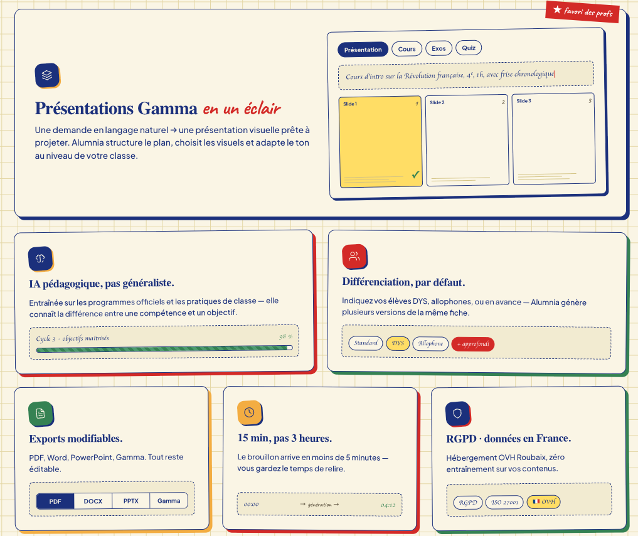Click the 04:12 end time label
The height and width of the screenshot is (536, 638).
388,505
